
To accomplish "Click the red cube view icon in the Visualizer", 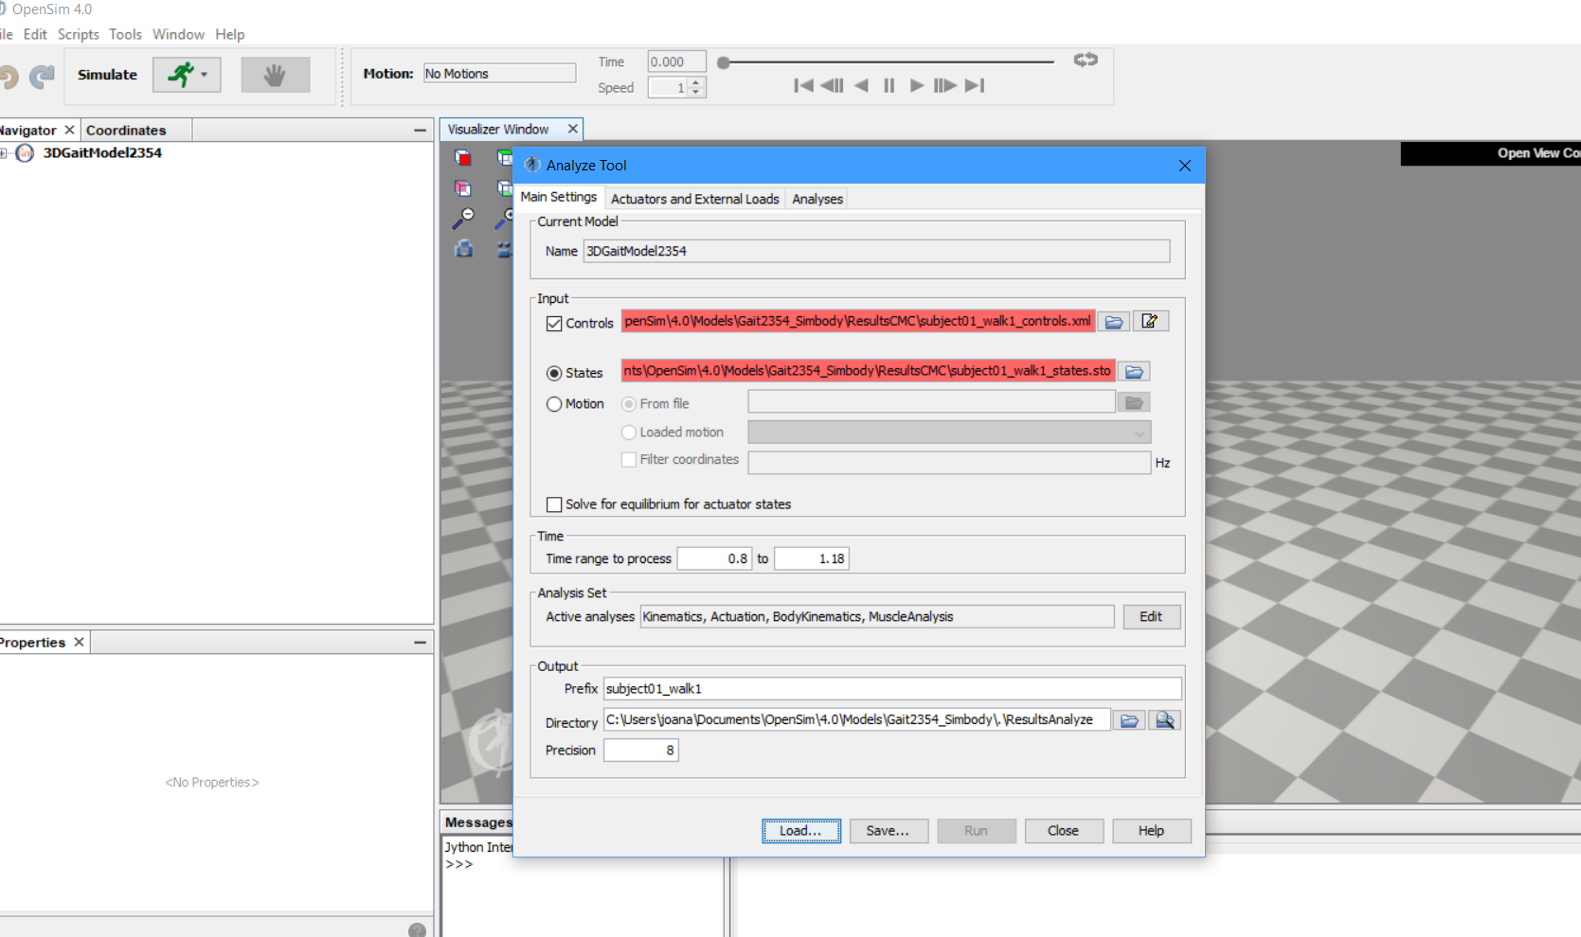I will (x=463, y=157).
